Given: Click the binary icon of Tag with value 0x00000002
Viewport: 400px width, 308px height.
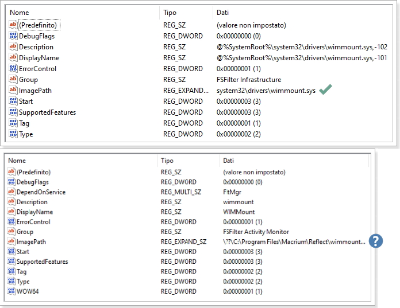Looking at the screenshot, I should click(11, 271).
